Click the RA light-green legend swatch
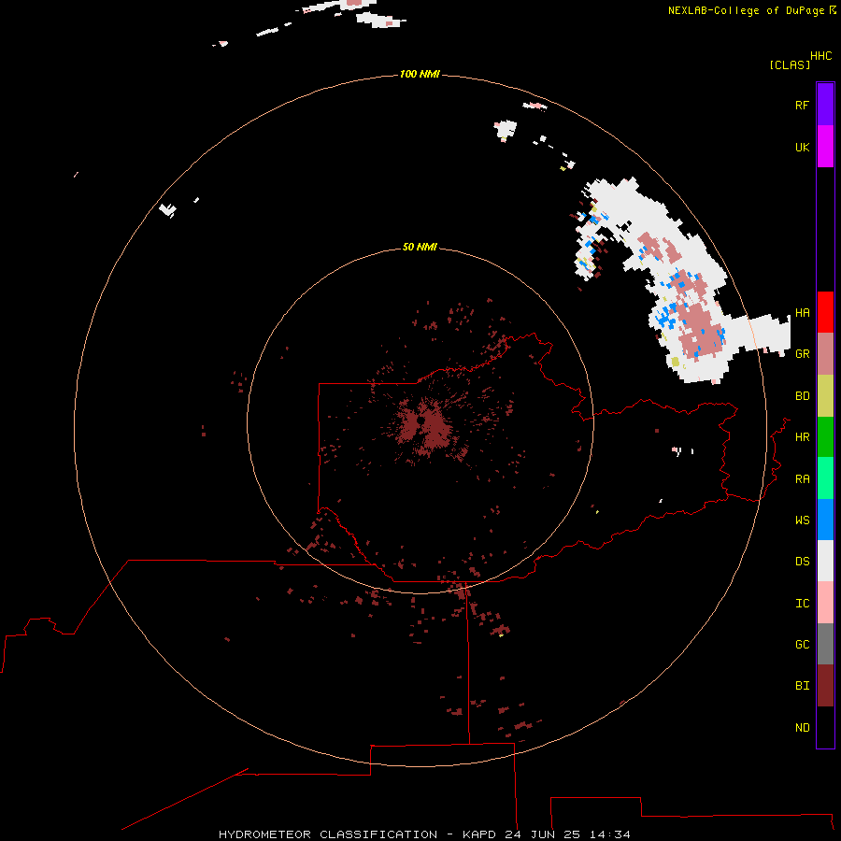Screen dimensions: 841x841 click(x=825, y=478)
